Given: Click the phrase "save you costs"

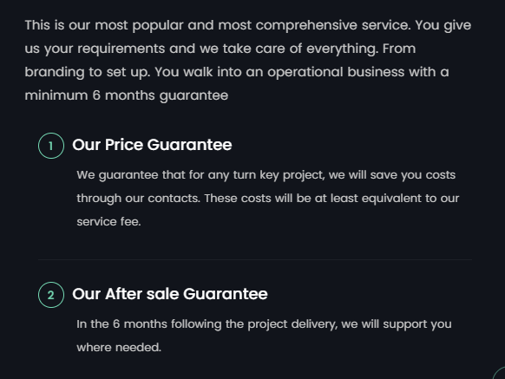Looking at the screenshot, I should 412,175.
